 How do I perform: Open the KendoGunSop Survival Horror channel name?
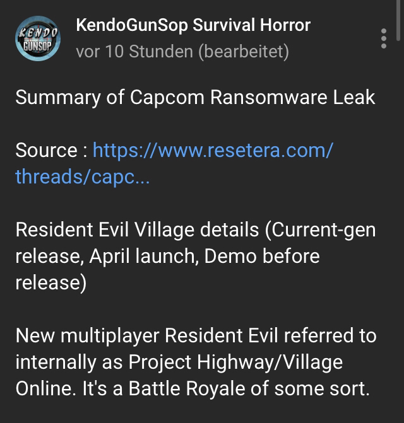pos(193,25)
